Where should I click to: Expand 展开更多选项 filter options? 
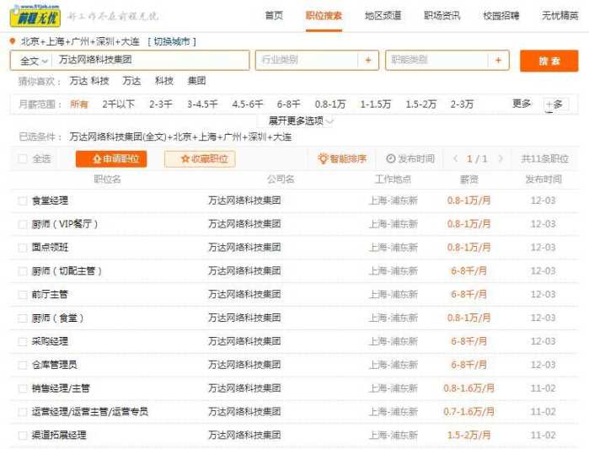[x=301, y=121]
